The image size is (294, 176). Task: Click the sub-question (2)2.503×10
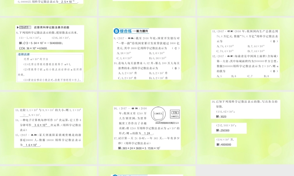226,125
